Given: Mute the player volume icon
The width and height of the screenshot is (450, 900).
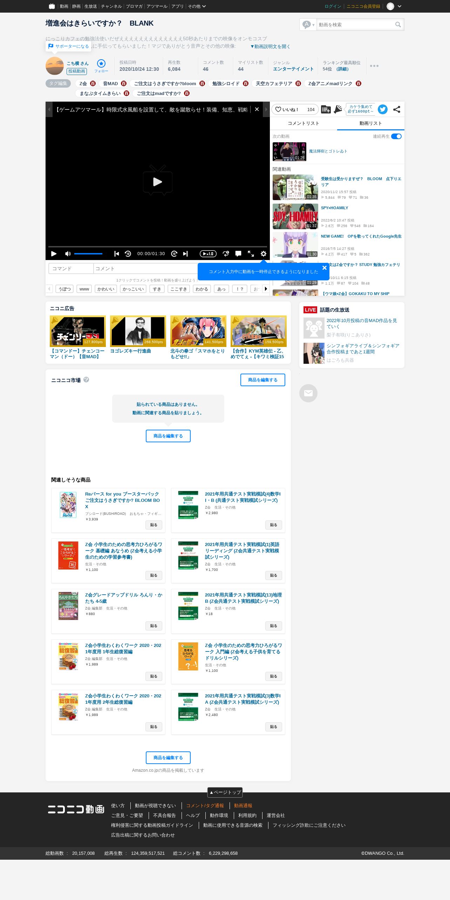Looking at the screenshot, I should coord(68,254).
